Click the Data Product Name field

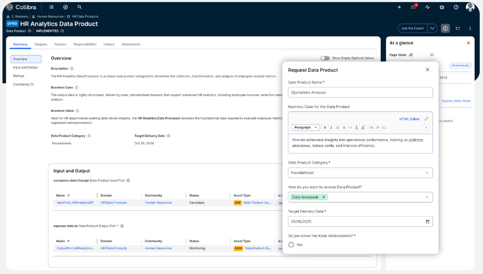(360, 93)
